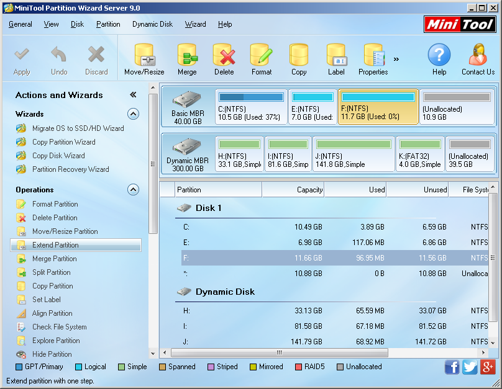Select the C:(NTFS) 10.5 GB partition block
502x389 pixels.
click(x=251, y=107)
